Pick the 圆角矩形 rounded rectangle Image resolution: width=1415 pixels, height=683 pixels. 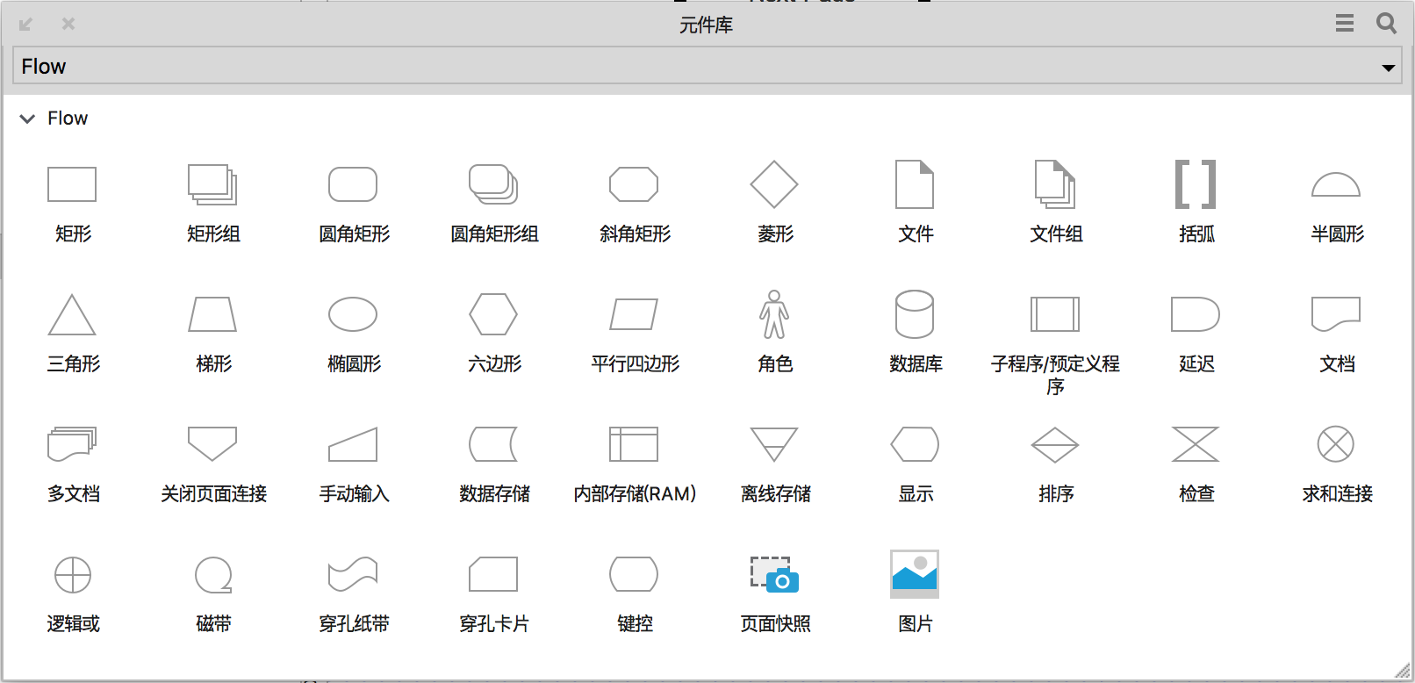353,184
